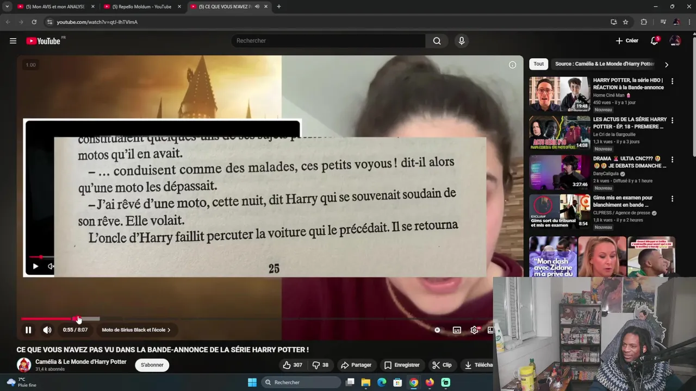Like the video with 307 likes

(292, 365)
